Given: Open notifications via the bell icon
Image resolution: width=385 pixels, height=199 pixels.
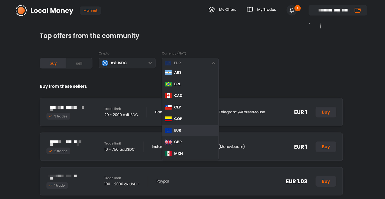Looking at the screenshot, I should 291,10.
